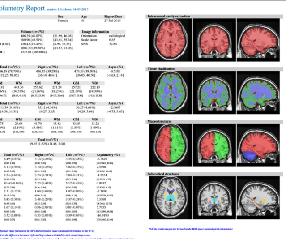
Task: Click the total value 1.67 (0.14%)
Action: [x=13, y=207]
